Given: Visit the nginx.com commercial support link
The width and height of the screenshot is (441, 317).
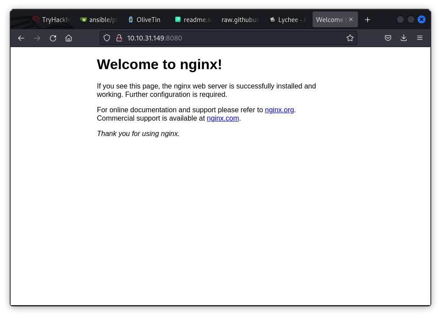Looking at the screenshot, I should click(x=223, y=118).
